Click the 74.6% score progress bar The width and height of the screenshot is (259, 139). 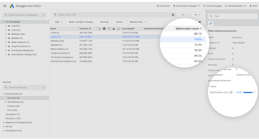249,92
